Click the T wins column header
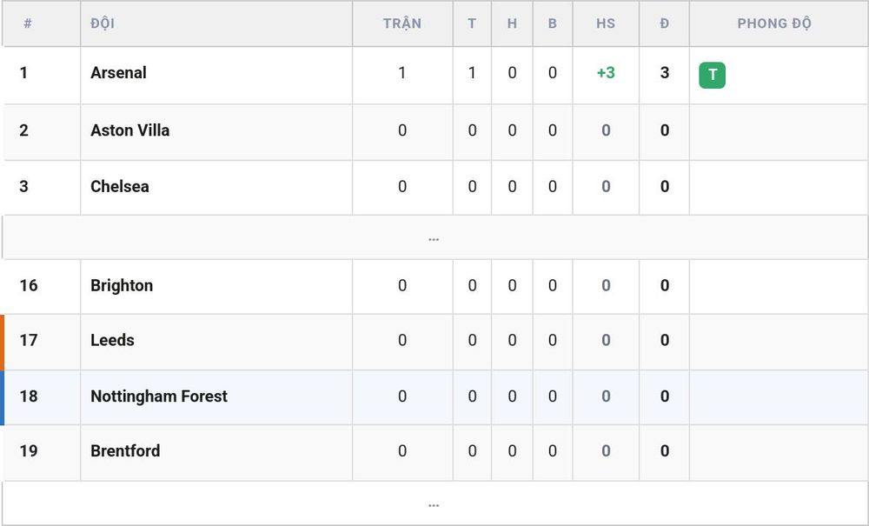 [x=472, y=23]
